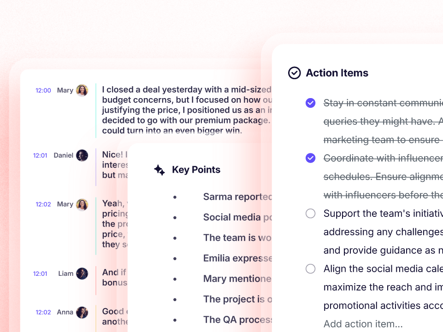This screenshot has height=332, width=443.
Task: Open Mary's avatar next to her 12:00 message
Action: click(x=82, y=90)
